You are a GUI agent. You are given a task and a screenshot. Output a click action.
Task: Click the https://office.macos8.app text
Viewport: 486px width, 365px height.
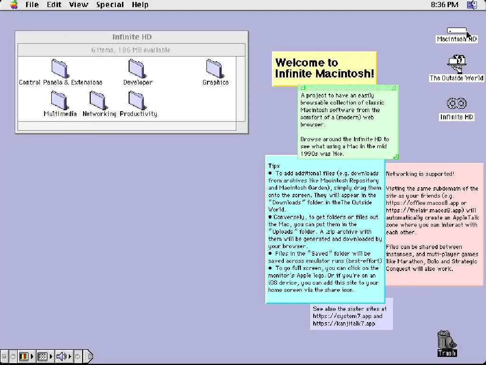coord(422,203)
